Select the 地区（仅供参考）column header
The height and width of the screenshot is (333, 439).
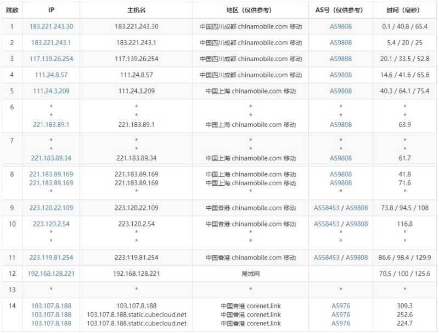click(251, 10)
